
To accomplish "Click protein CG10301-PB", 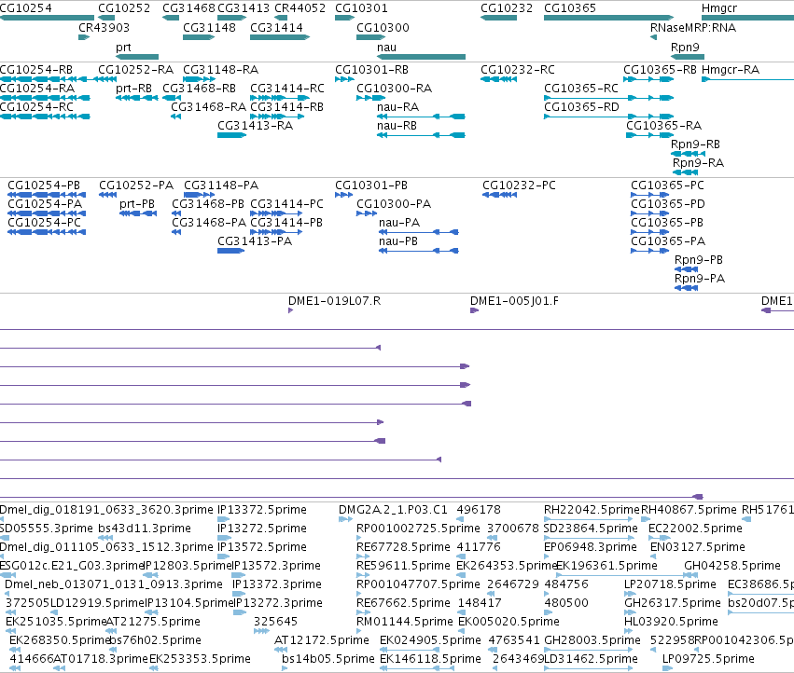I will pos(371,185).
